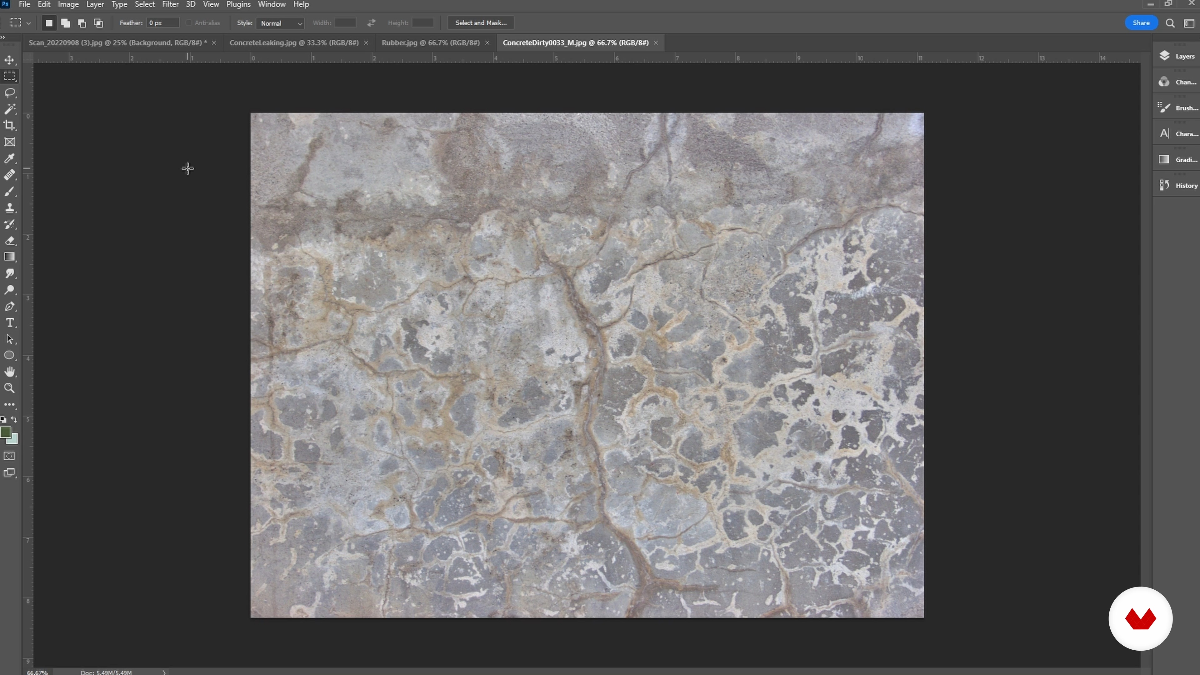1200x675 pixels.
Task: Open the Image menu
Action: [68, 4]
